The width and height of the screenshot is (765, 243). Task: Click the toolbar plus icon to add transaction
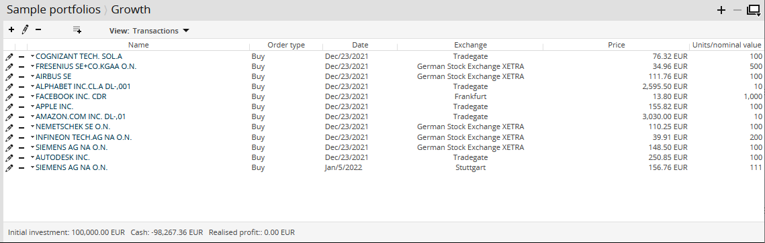coord(11,30)
